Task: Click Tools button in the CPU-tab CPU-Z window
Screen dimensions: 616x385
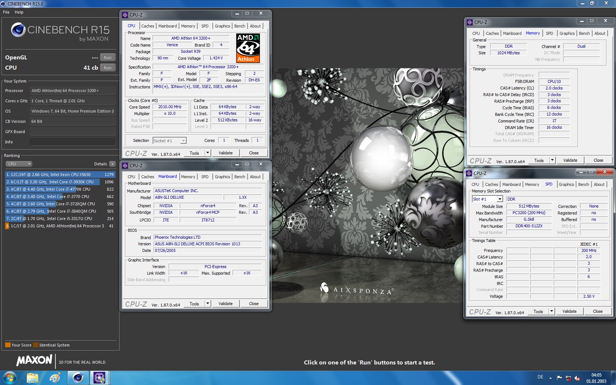Action: [194, 153]
